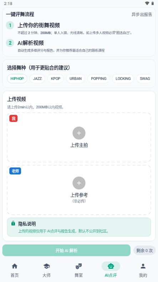Tap the green lock icon beside 隐私说明
Screen dimensions: 158x282
(x=13, y=223)
